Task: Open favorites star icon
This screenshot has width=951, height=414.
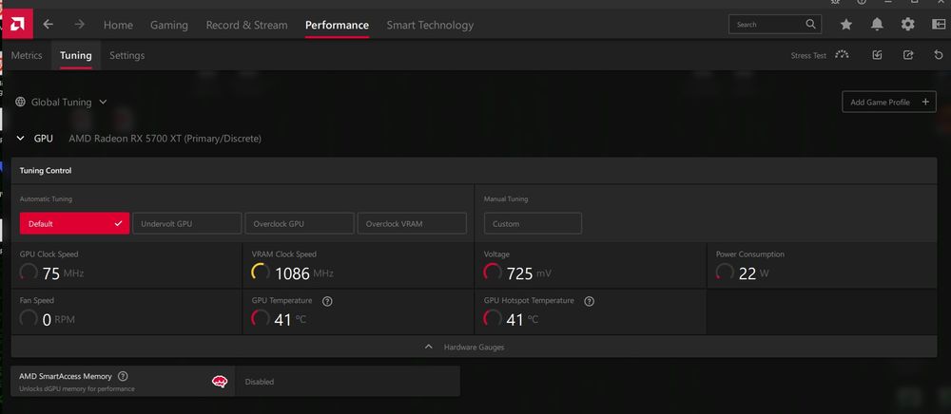Action: pyautogui.click(x=846, y=24)
